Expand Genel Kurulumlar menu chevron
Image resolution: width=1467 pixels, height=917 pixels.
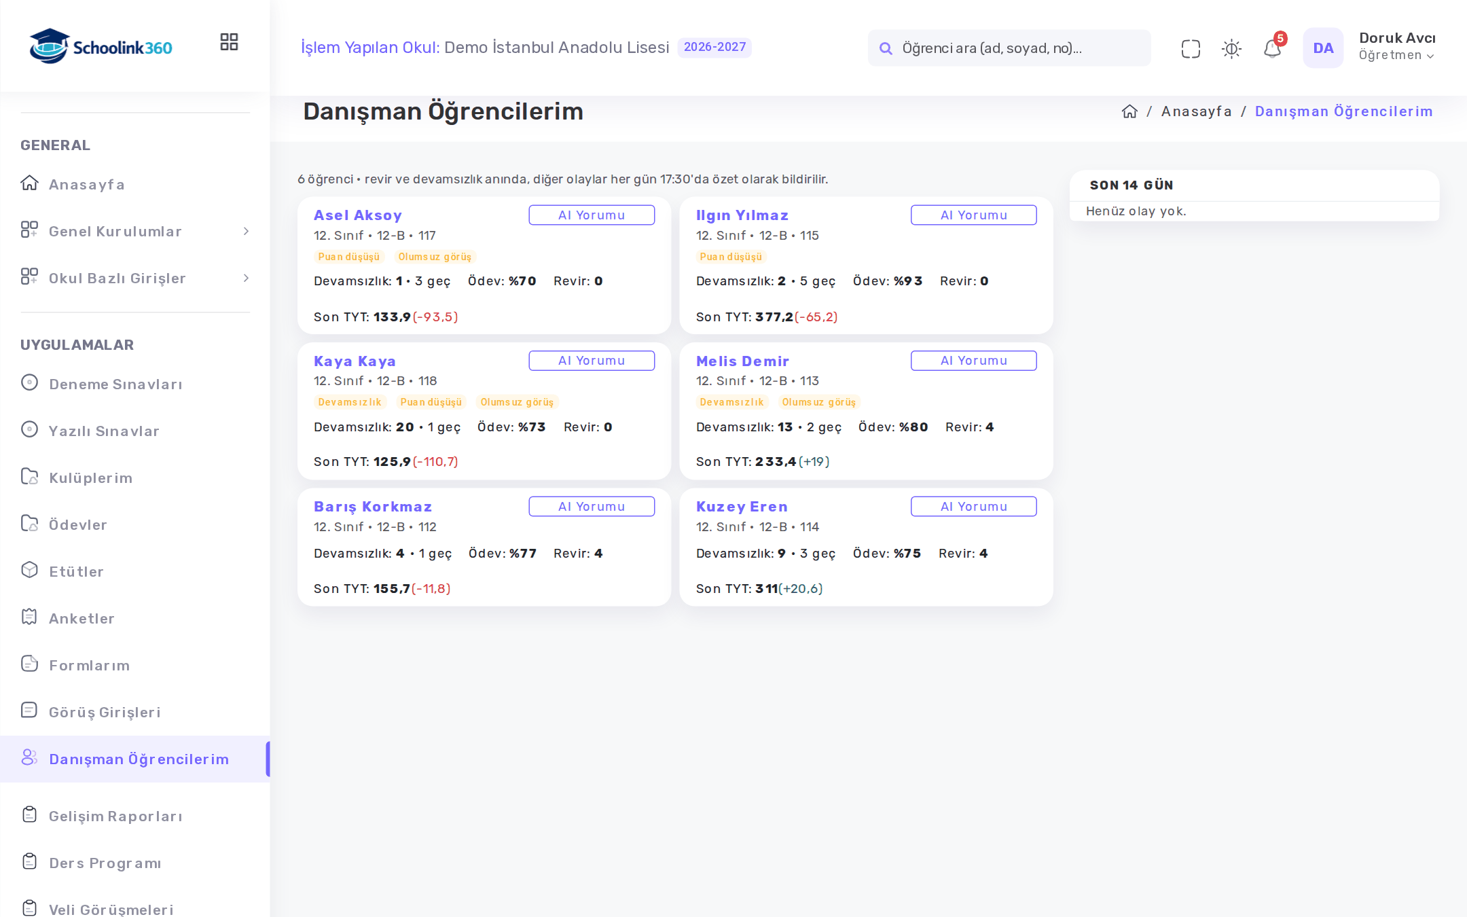coord(246,231)
